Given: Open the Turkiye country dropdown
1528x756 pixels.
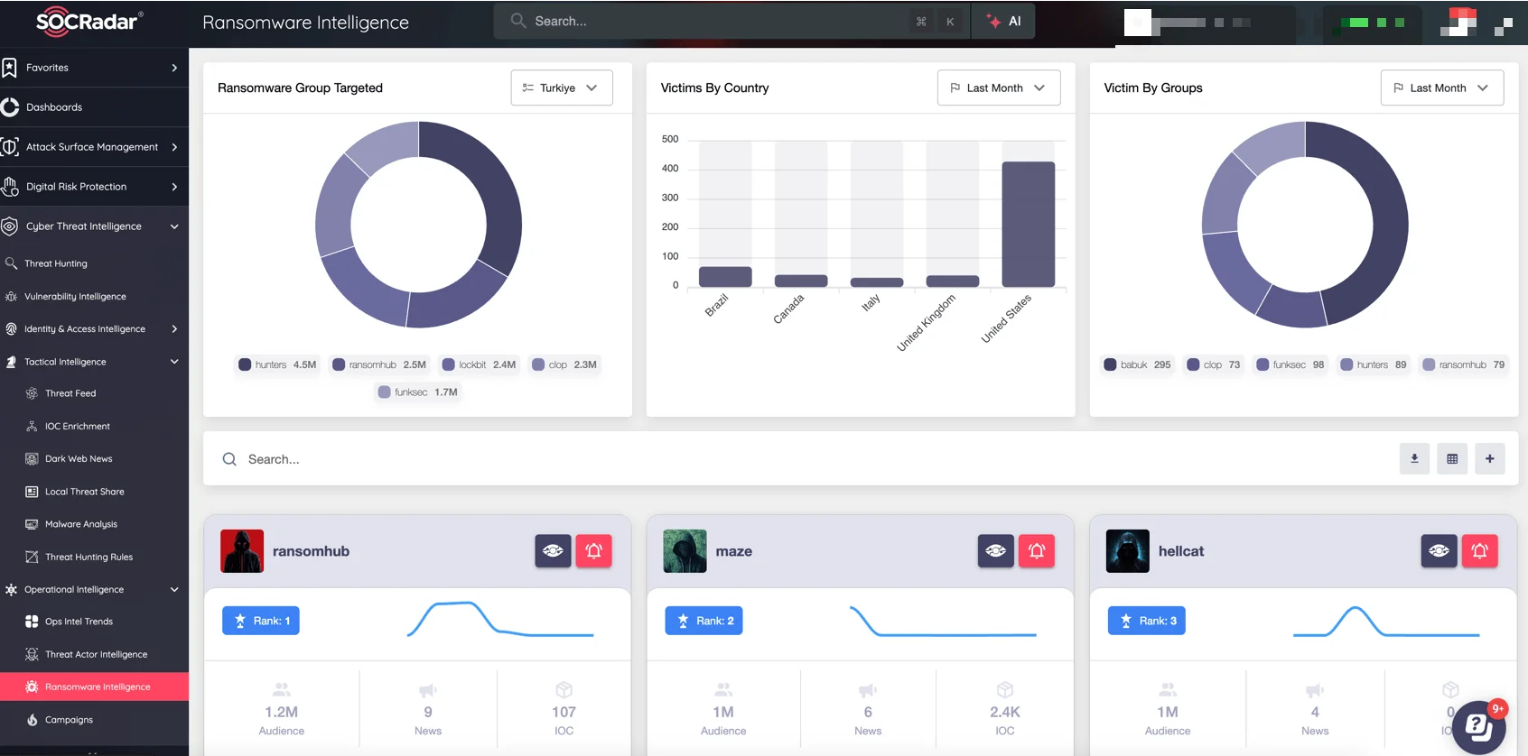Looking at the screenshot, I should tap(562, 88).
